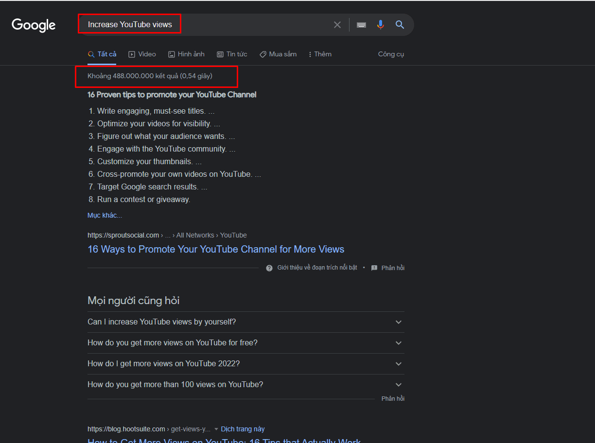
Task: Switch to the Hình ảnh tab
Action: [x=186, y=54]
